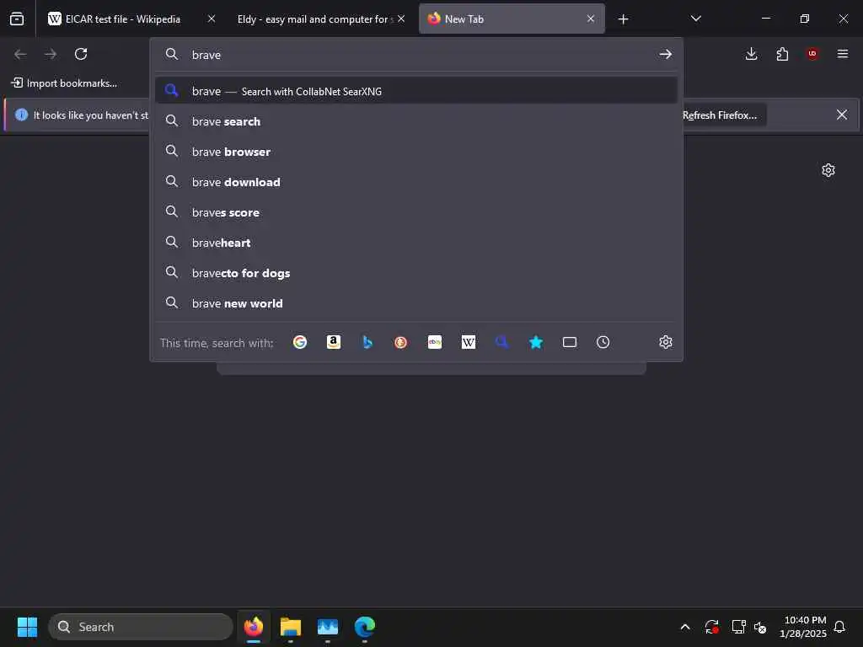
Task: Close the EICAR test file tab
Action: pyautogui.click(x=212, y=19)
